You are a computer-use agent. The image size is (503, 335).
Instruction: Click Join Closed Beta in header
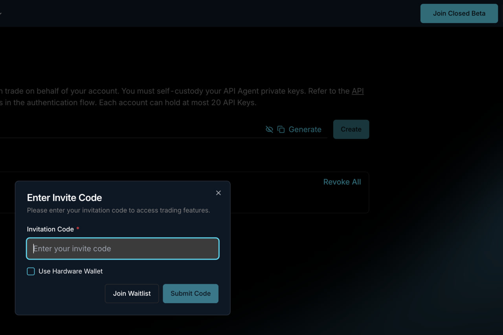point(459,13)
